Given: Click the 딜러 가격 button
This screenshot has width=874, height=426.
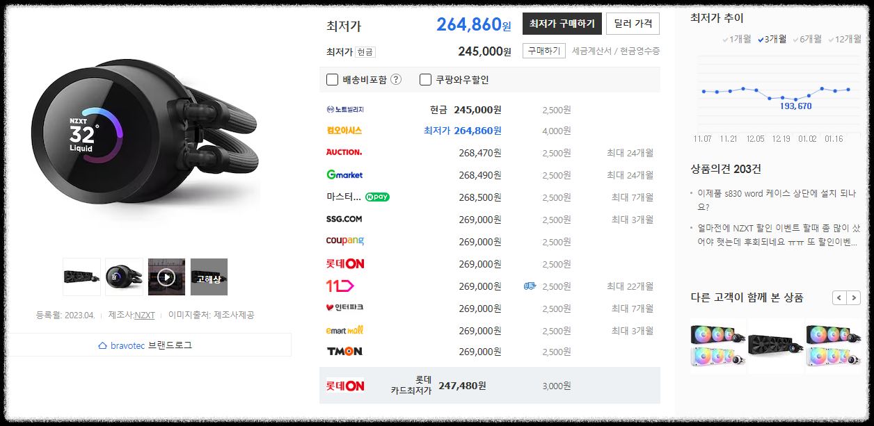Looking at the screenshot, I should 633,24.
